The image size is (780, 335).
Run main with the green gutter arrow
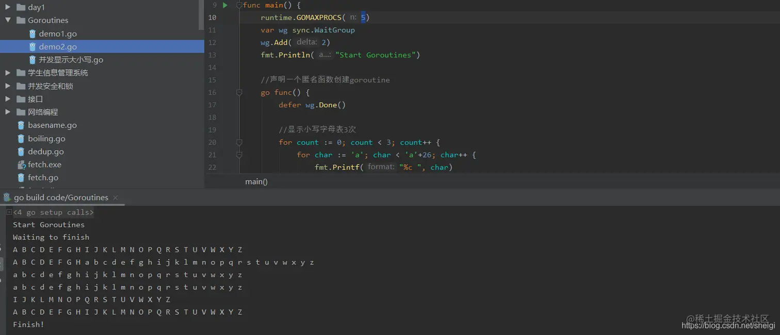pos(225,5)
